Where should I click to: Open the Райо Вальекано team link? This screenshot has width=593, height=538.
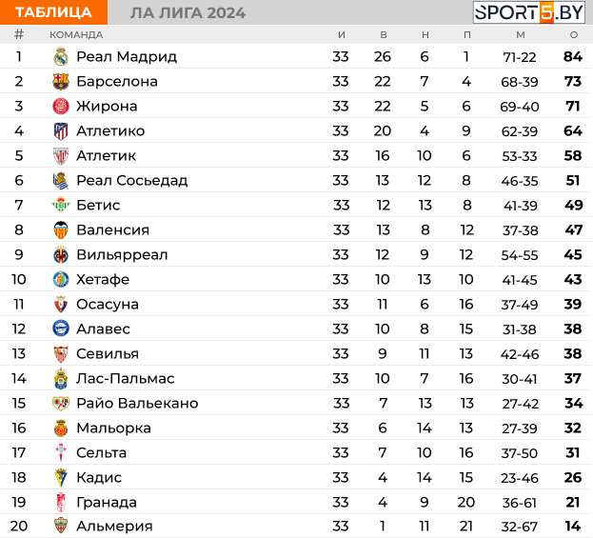pyautogui.click(x=137, y=404)
